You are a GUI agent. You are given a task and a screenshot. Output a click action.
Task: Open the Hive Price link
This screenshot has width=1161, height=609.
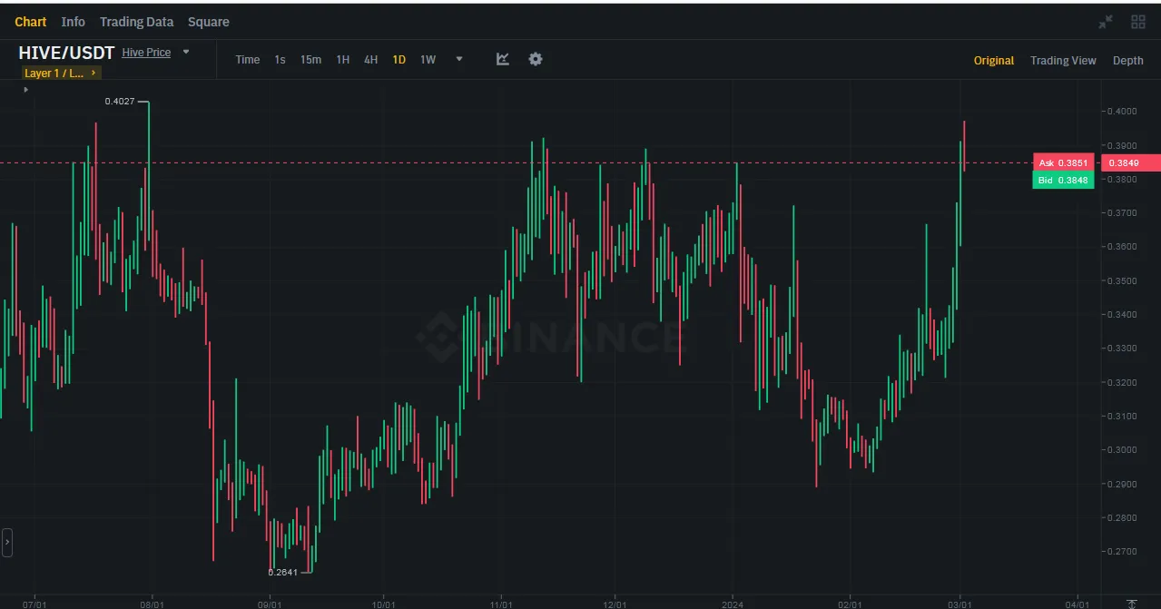click(146, 53)
